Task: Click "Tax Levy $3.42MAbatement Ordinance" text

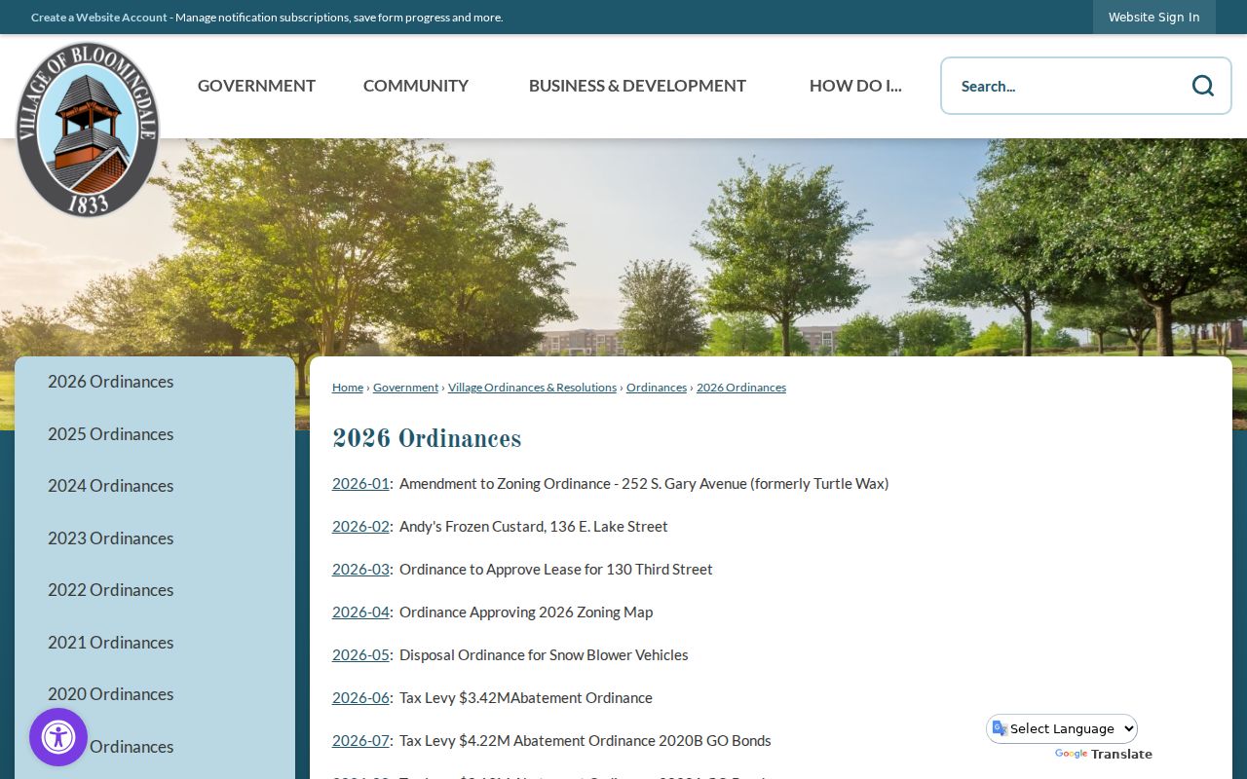Action: point(526,698)
